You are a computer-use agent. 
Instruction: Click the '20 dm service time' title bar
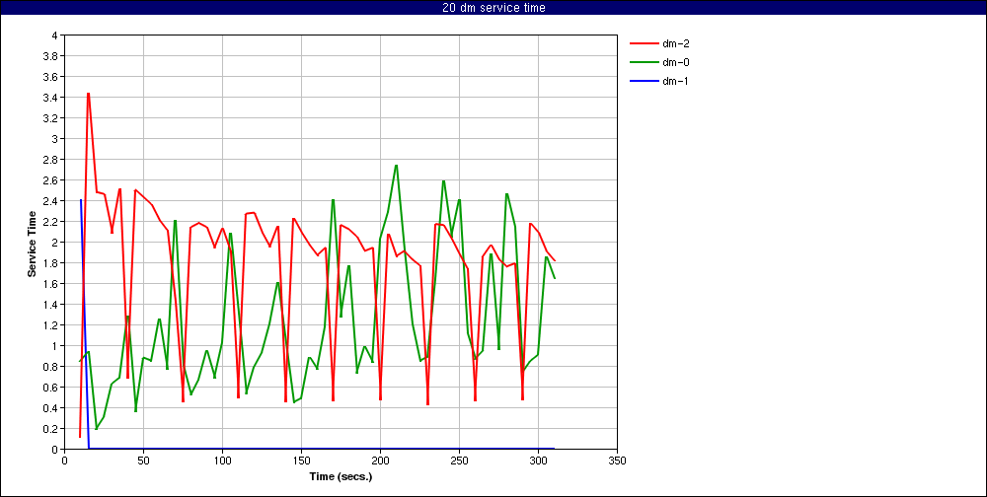[493, 8]
